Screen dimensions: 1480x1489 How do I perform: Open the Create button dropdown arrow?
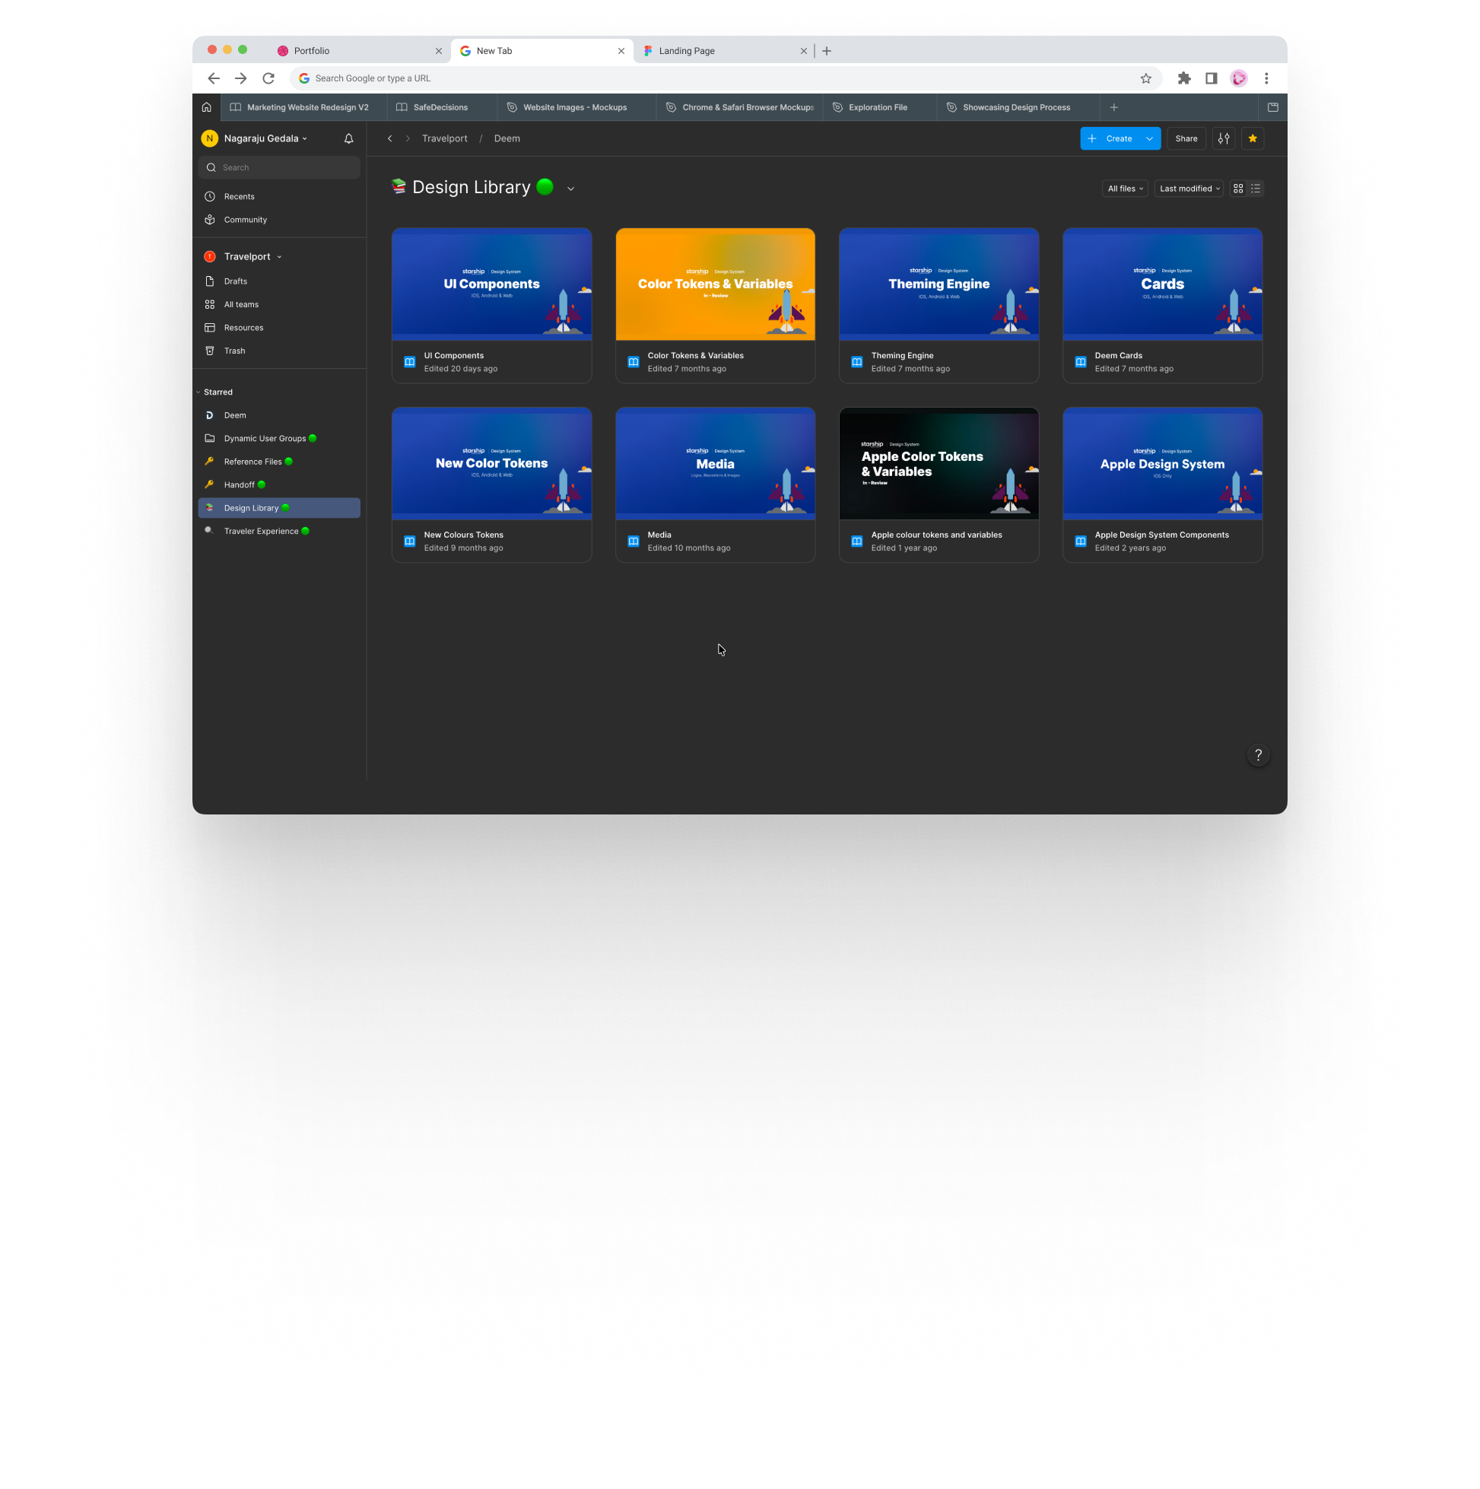[x=1149, y=138]
